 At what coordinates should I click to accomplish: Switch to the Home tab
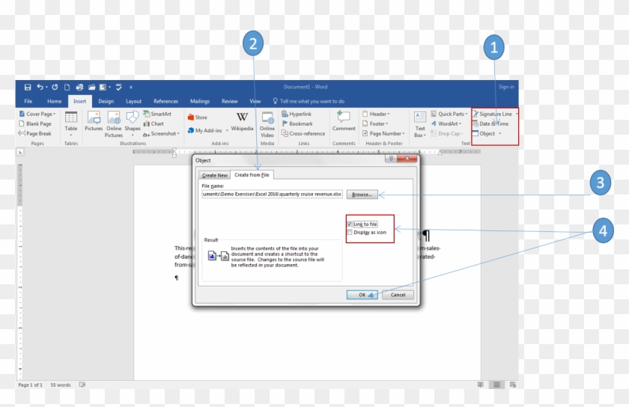pyautogui.click(x=54, y=102)
